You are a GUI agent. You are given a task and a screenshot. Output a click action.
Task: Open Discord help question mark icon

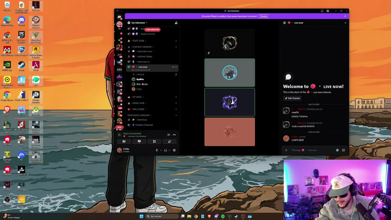click(328, 11)
